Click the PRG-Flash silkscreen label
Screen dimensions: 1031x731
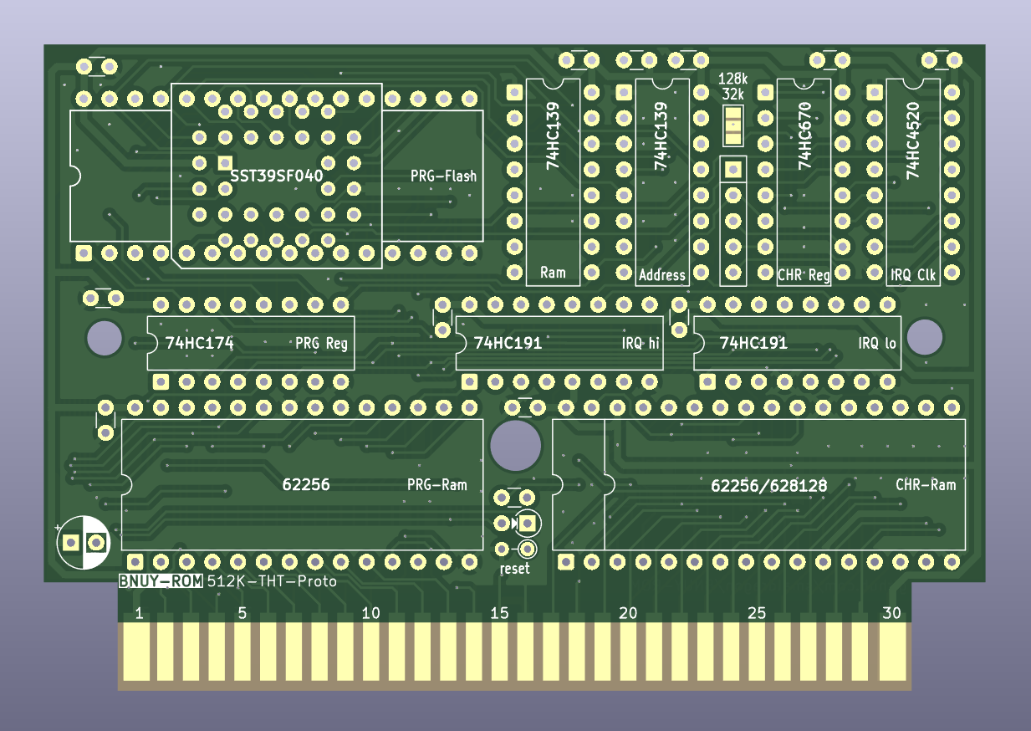tap(443, 176)
